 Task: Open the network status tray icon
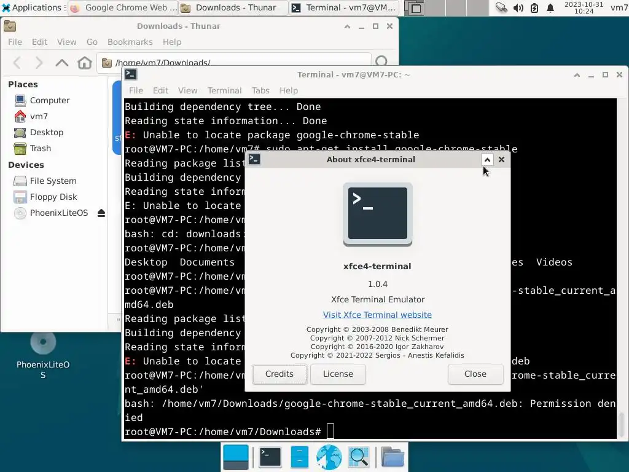coord(501,7)
